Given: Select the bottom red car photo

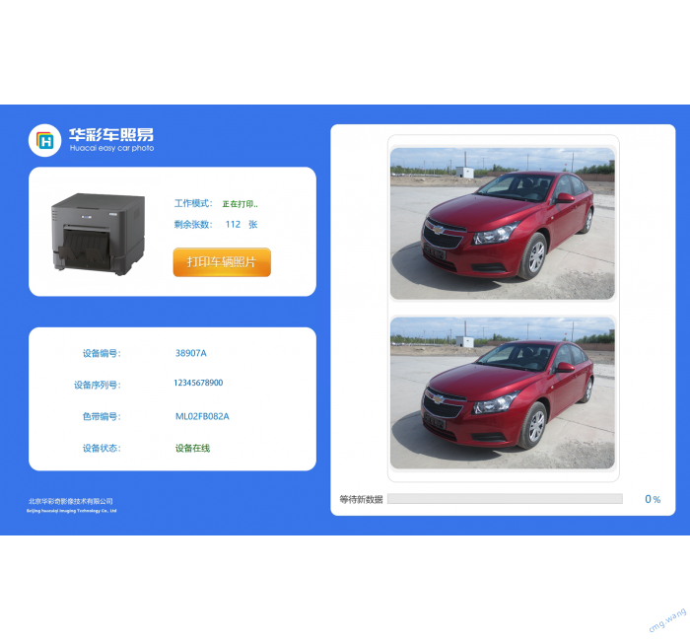Looking at the screenshot, I should pos(503,392).
